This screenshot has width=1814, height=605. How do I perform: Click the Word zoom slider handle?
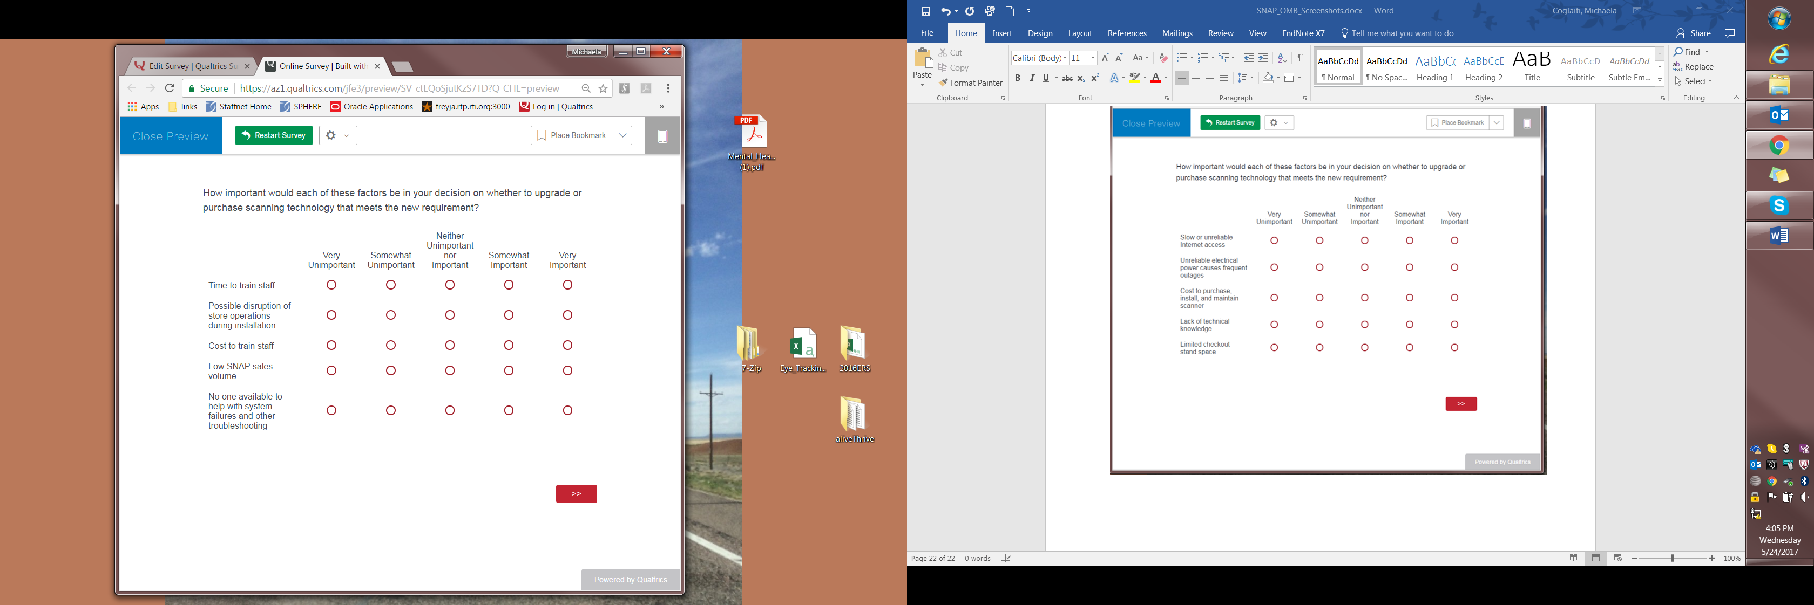point(1672,558)
